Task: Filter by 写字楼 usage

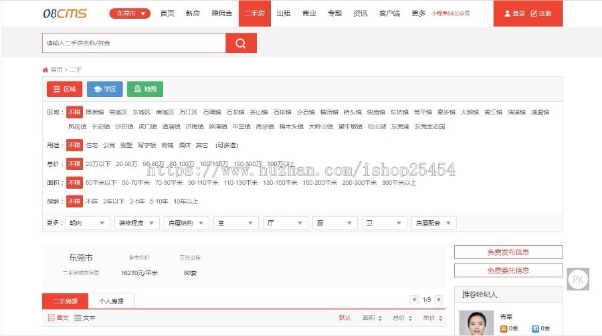Action: (x=147, y=145)
